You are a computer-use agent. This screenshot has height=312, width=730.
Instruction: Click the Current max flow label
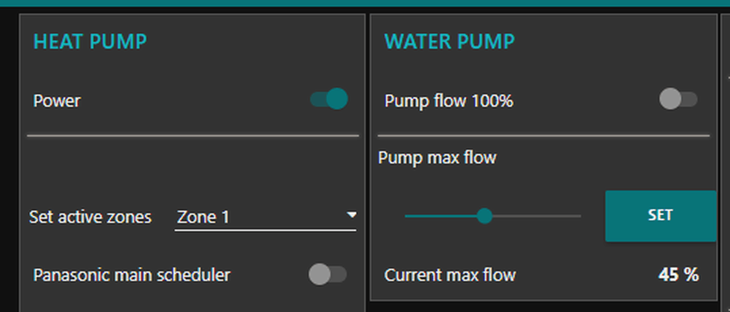[450, 275]
